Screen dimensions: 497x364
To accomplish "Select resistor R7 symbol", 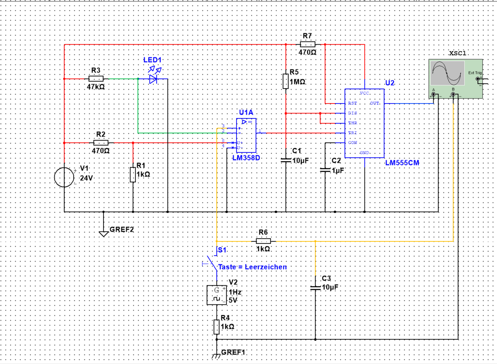I will [307, 44].
